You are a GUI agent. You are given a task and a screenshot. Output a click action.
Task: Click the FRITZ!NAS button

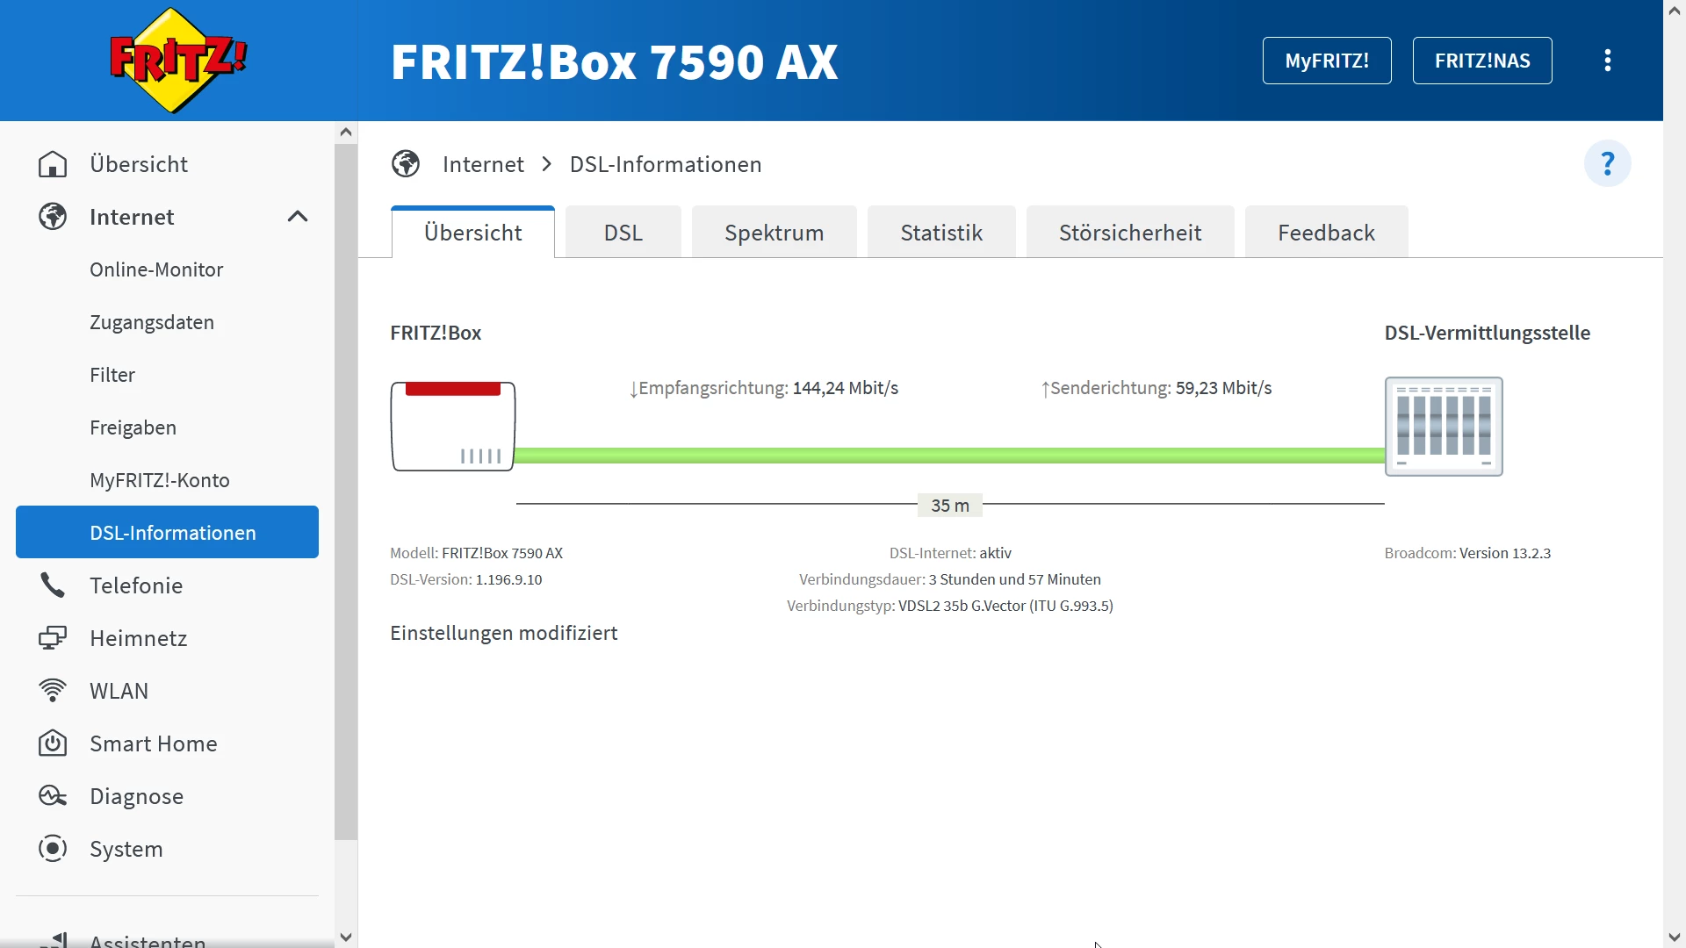click(x=1481, y=61)
